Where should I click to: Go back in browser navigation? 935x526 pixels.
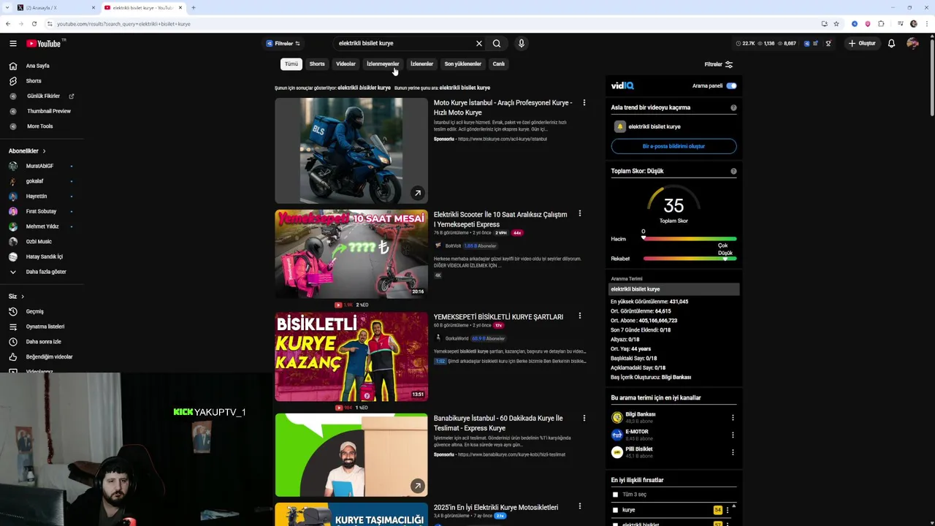pyautogui.click(x=8, y=23)
